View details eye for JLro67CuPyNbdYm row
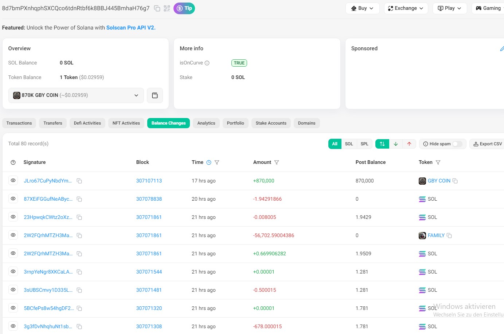Screen dimensions: 504x334 pos(13,181)
